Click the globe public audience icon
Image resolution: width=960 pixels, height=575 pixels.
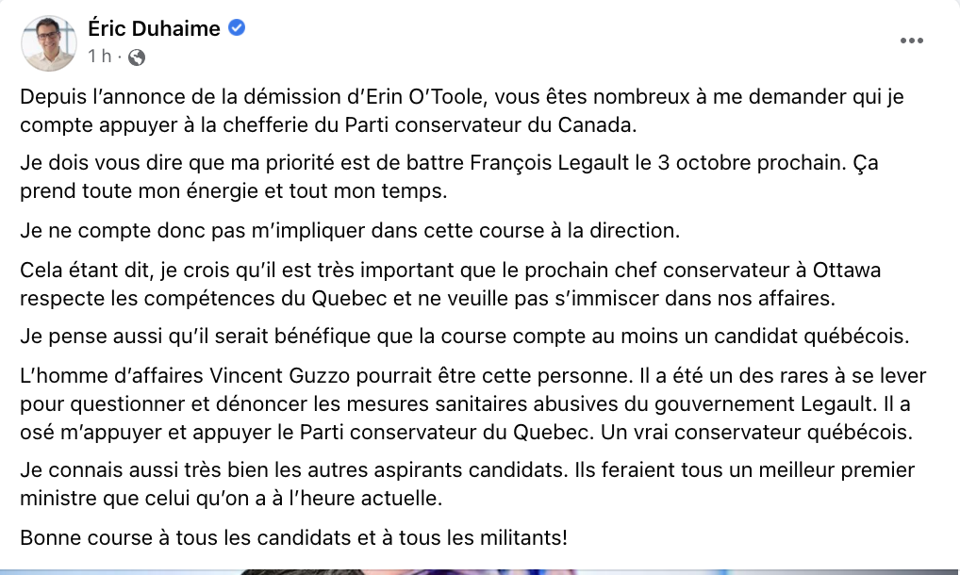[137, 57]
